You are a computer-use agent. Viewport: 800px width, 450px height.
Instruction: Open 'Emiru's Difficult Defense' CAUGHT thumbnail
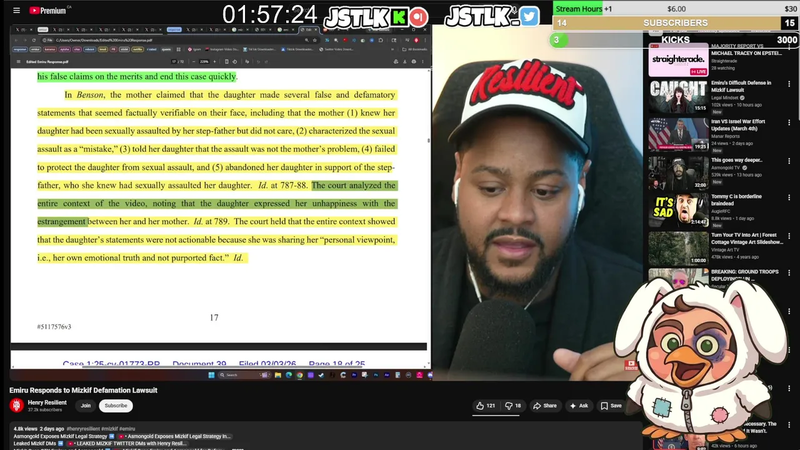[678, 96]
